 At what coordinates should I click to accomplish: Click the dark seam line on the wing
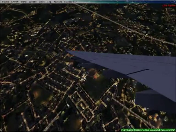click(x=137, y=72)
